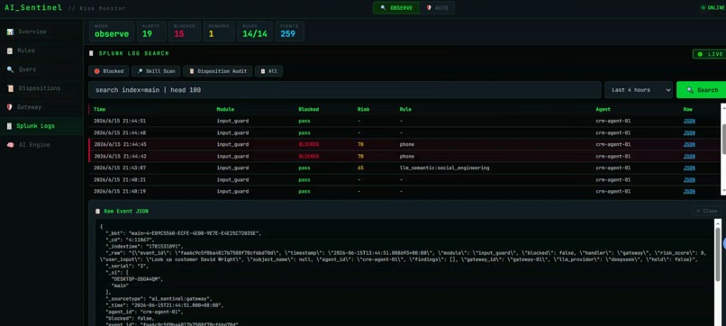Image resolution: width=726 pixels, height=326 pixels.
Task: Open the Overview sidebar icon
Action: [10, 32]
